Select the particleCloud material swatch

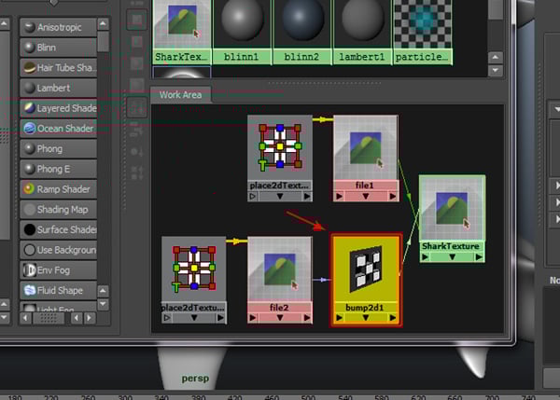tap(422, 24)
